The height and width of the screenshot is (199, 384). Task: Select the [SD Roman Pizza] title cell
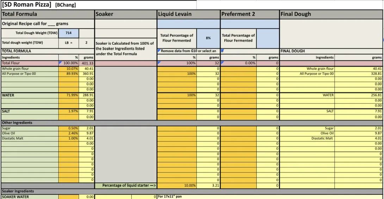coord(27,5)
